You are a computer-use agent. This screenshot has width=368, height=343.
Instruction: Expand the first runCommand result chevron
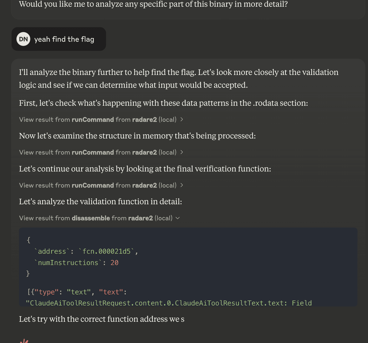tap(182, 119)
